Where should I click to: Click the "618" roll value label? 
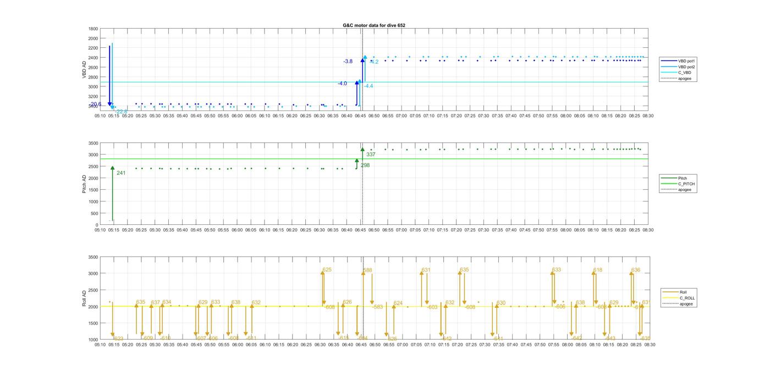(x=597, y=270)
